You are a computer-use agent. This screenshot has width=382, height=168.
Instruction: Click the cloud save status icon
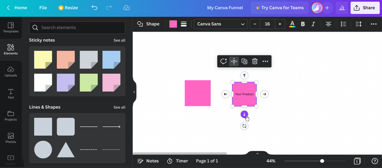(x=126, y=8)
